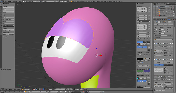Toggle the Clipping option checkbox
176x93 pixels.
tap(160, 31)
